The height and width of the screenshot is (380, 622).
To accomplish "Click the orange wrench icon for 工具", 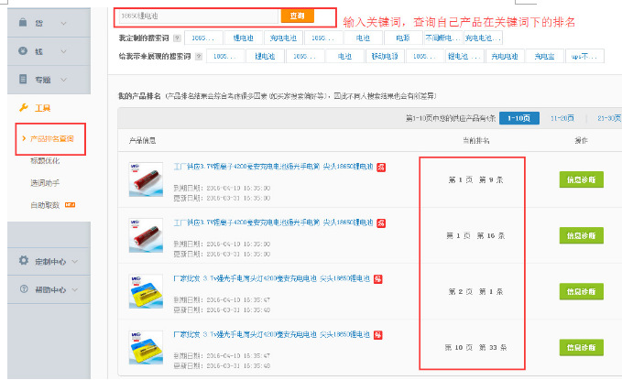I will (24, 107).
